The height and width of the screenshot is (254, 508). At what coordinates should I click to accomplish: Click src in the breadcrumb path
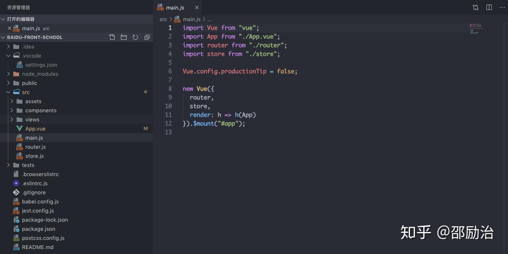click(x=163, y=19)
